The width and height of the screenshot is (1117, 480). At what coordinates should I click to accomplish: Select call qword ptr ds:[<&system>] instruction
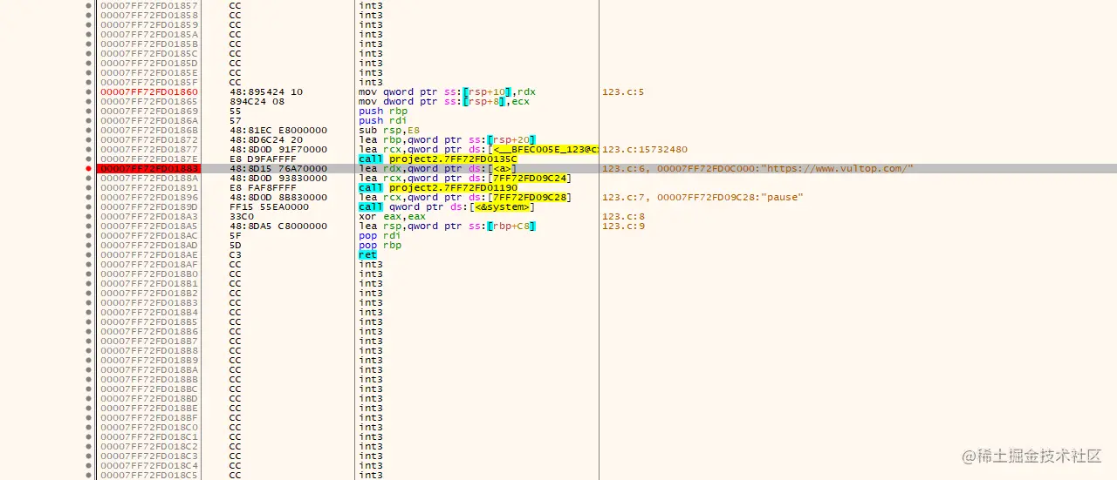point(447,206)
